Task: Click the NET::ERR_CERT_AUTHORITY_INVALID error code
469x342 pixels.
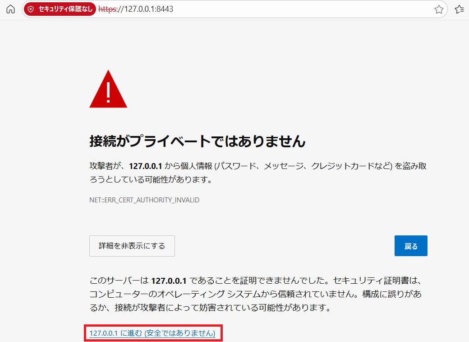Action: [144, 200]
